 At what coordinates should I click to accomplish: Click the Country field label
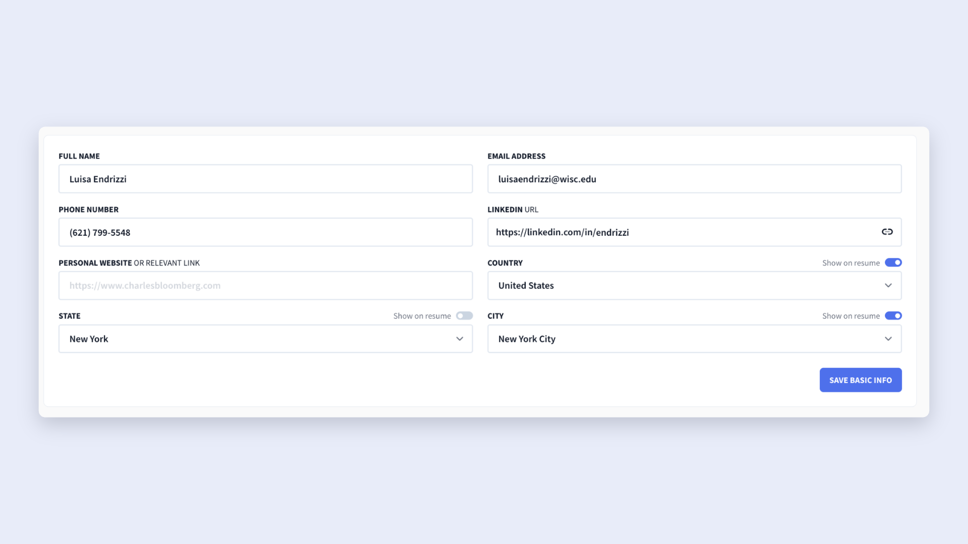(505, 263)
